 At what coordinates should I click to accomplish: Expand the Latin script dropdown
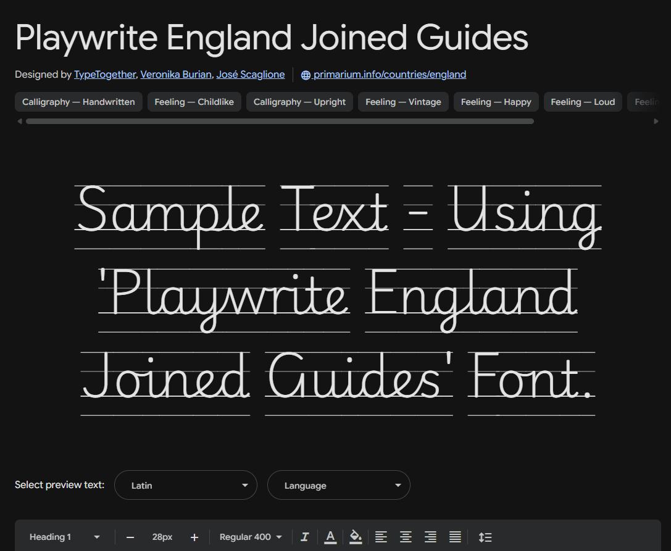click(x=186, y=485)
